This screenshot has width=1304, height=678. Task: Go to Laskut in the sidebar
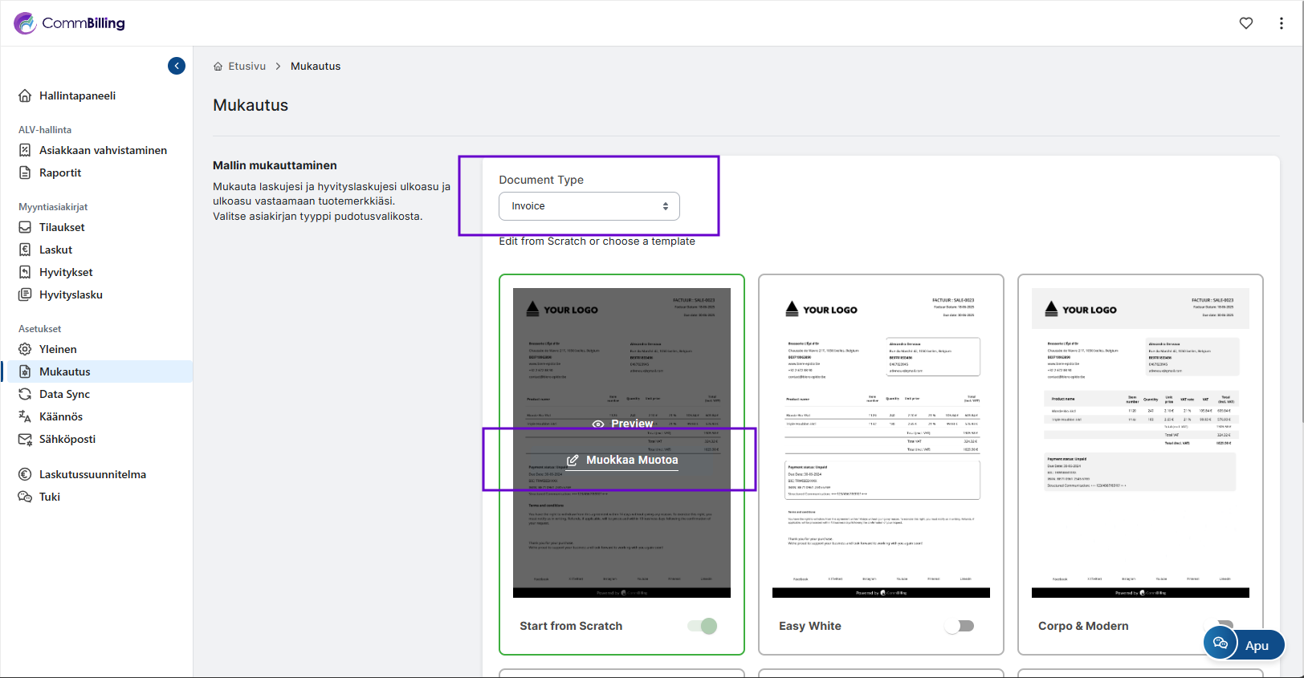click(55, 250)
